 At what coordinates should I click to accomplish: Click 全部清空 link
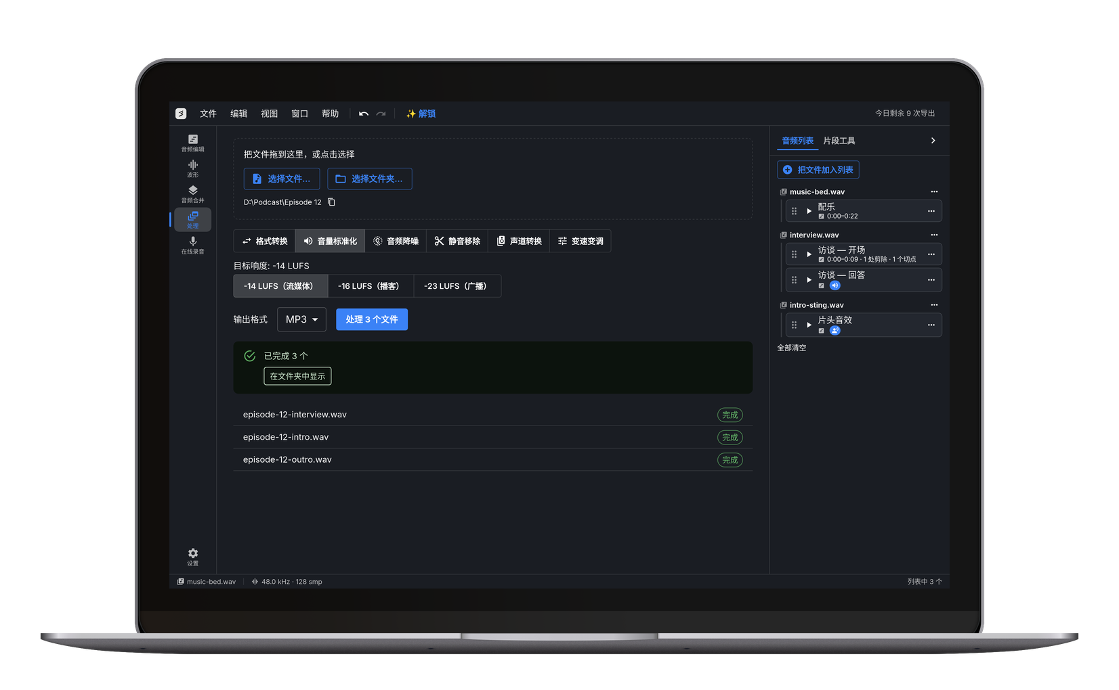click(791, 348)
